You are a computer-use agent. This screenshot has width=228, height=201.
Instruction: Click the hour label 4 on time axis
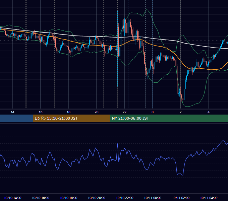tap(209, 112)
